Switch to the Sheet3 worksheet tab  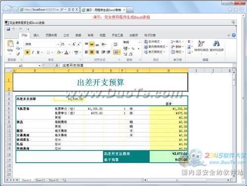(x=53, y=180)
